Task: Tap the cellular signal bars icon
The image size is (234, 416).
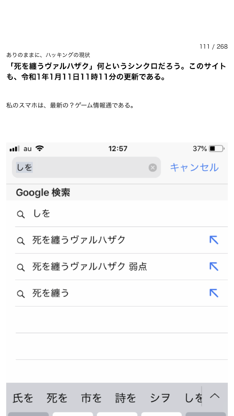Action: coord(14,149)
